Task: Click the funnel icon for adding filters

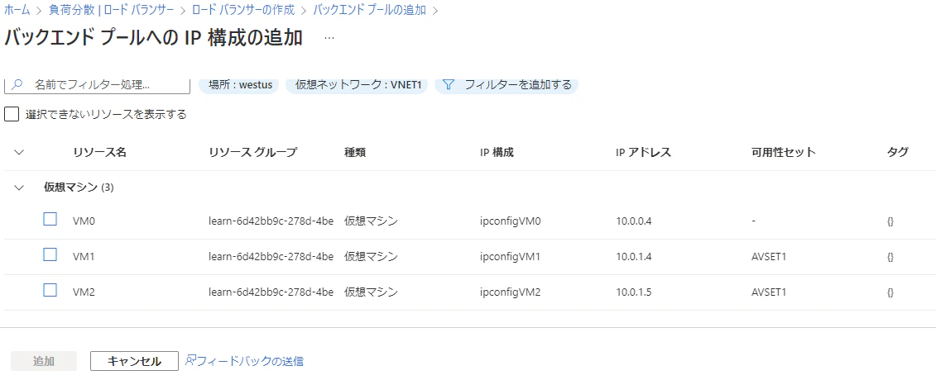Action: pos(449,84)
